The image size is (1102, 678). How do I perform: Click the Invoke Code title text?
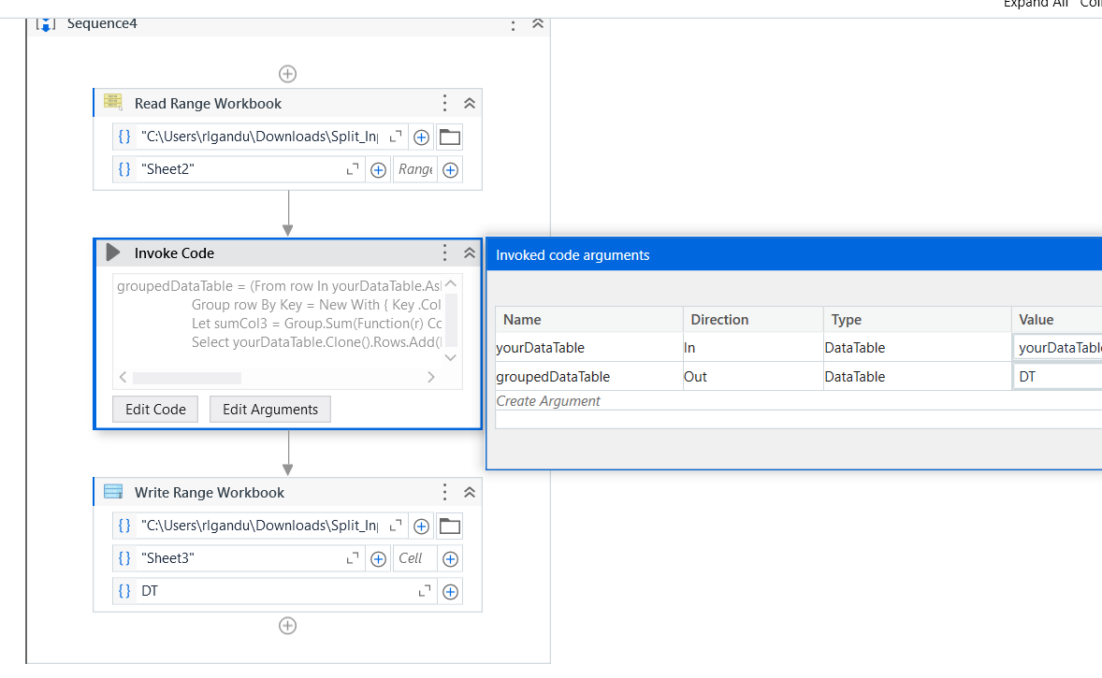[x=174, y=252]
